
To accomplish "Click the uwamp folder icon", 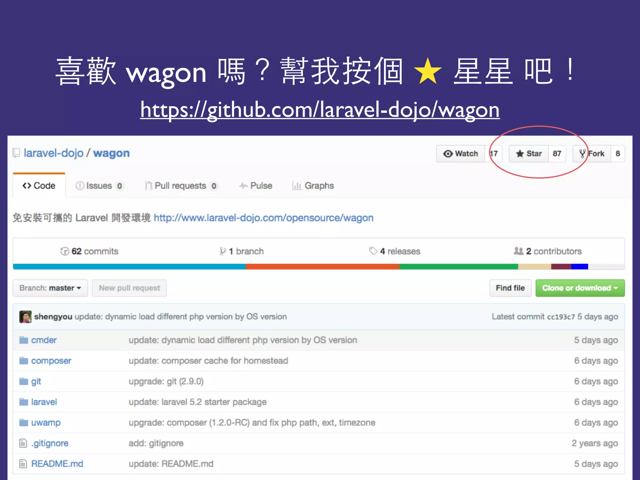I will pos(24,422).
